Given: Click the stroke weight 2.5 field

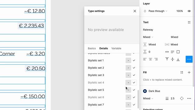Looking at the screenshot, I should (172, 98).
